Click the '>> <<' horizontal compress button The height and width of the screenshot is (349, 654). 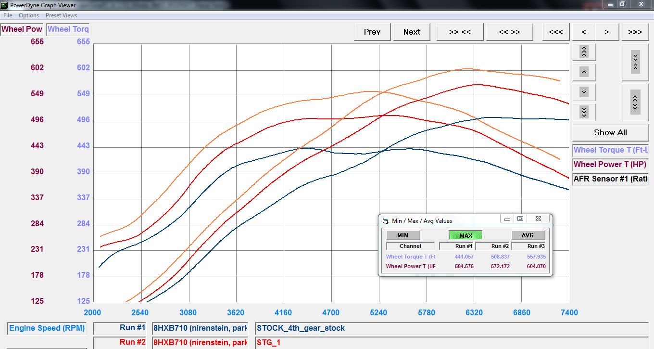(x=460, y=32)
